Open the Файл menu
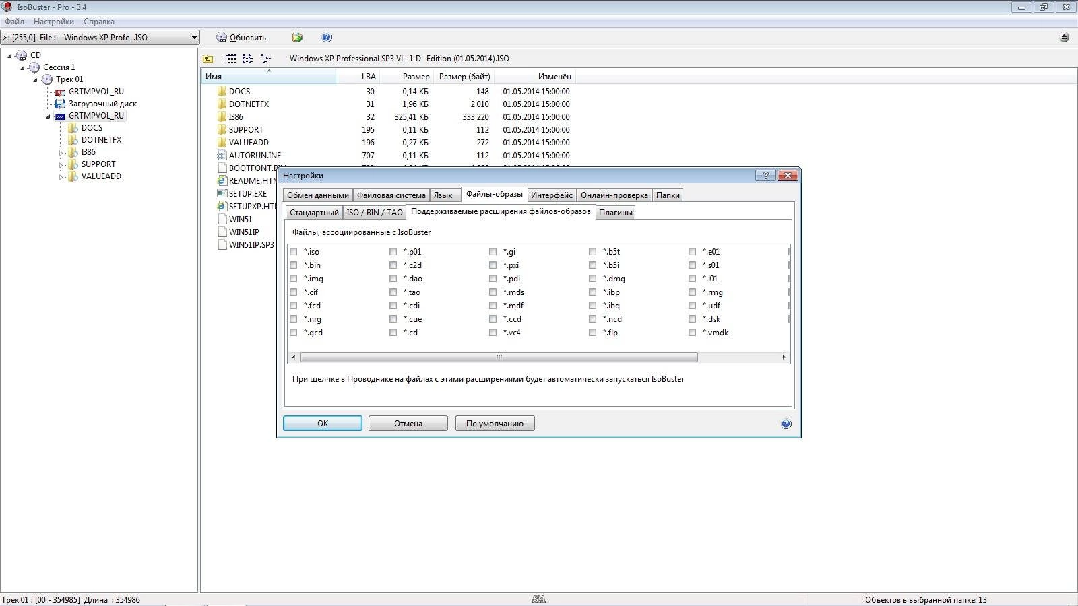1078x606 pixels. 14,22
